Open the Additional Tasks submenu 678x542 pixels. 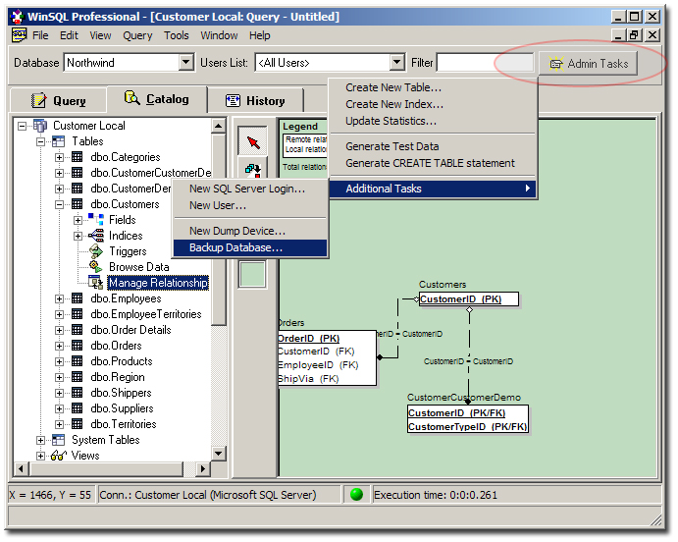pos(434,189)
